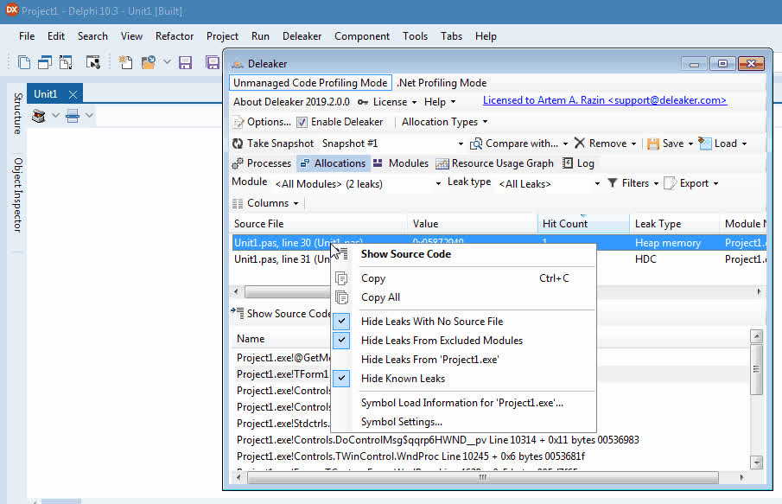This screenshot has width=782, height=504.
Task: Expand the Module dropdown list
Action: pyautogui.click(x=439, y=184)
